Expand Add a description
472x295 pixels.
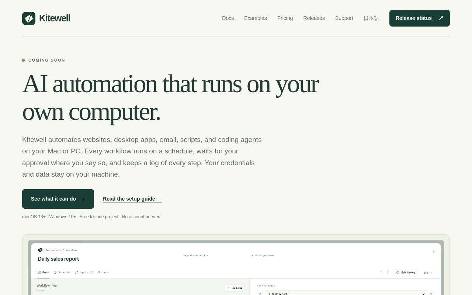tap(196, 255)
